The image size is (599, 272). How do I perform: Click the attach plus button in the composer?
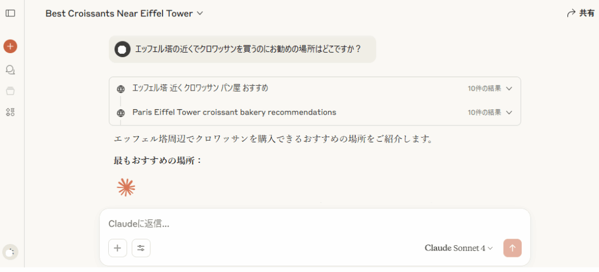pyautogui.click(x=118, y=248)
